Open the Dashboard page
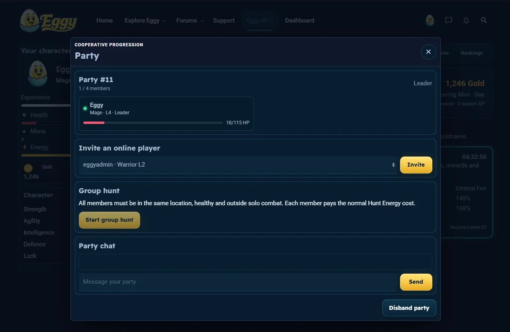The image size is (510, 332). [299, 21]
